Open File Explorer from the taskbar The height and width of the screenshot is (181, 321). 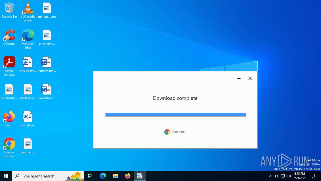115,176
